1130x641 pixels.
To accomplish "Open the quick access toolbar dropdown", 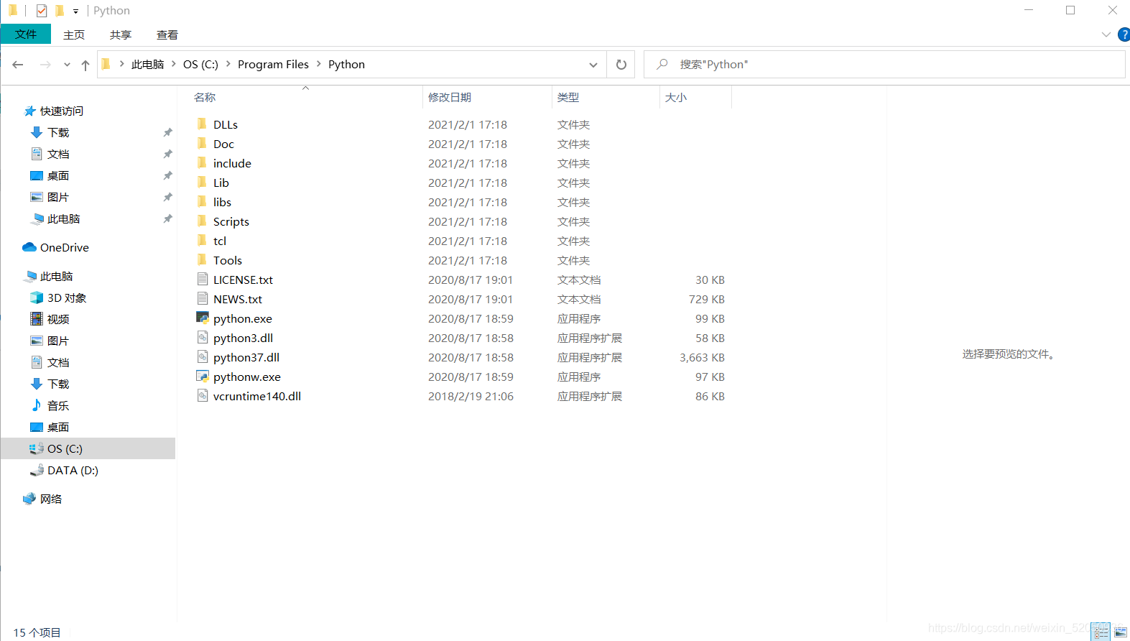I will click(75, 11).
